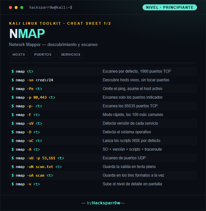206x211 pixels.
Task: Click description 'Sube el nivel de detalle en pantalla'
Action: [132, 184]
